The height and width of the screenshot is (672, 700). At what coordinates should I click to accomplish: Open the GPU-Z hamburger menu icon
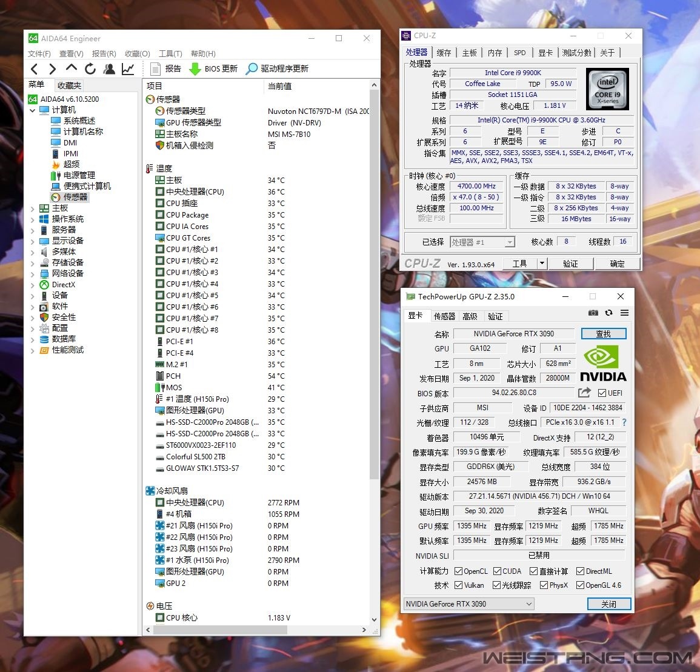pos(624,313)
